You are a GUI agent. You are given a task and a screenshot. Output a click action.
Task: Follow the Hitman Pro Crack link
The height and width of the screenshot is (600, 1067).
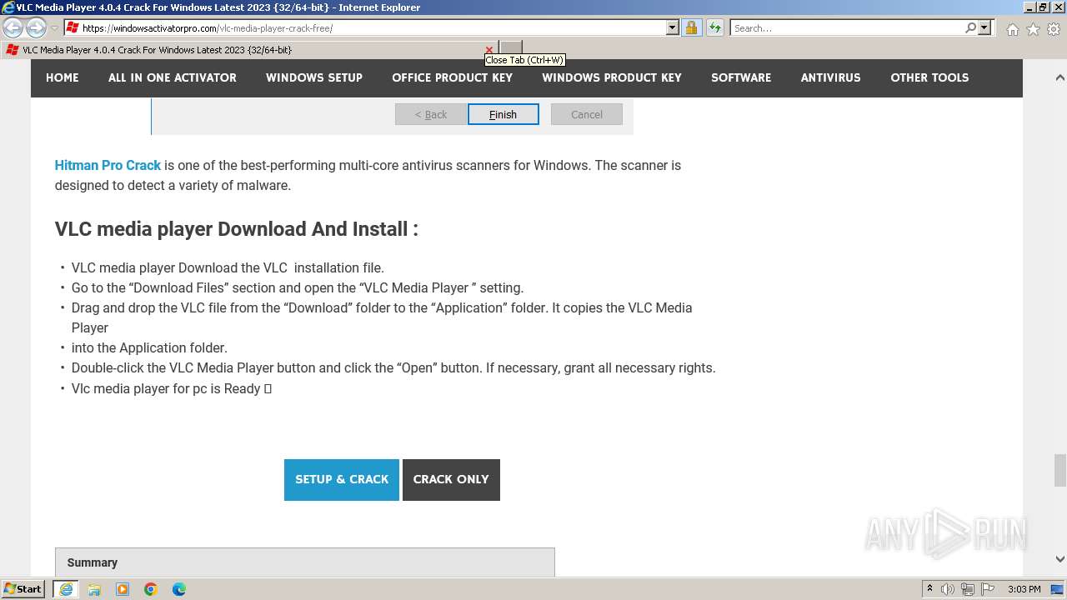click(x=108, y=165)
